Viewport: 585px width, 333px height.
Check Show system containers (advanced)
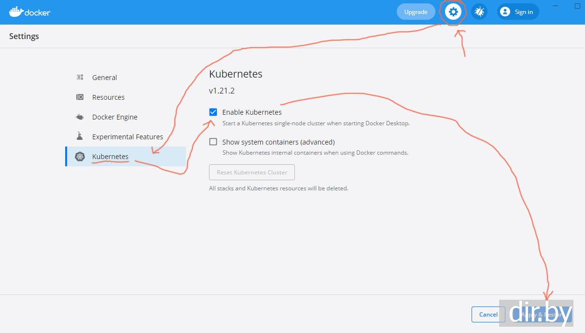pyautogui.click(x=213, y=142)
